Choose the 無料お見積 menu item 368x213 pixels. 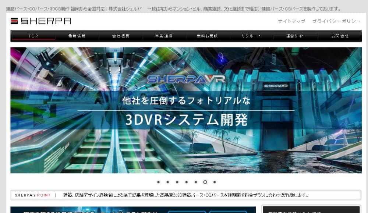click(207, 36)
